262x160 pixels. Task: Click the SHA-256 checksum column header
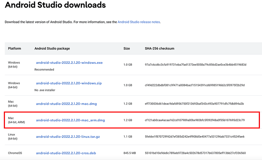(160, 48)
